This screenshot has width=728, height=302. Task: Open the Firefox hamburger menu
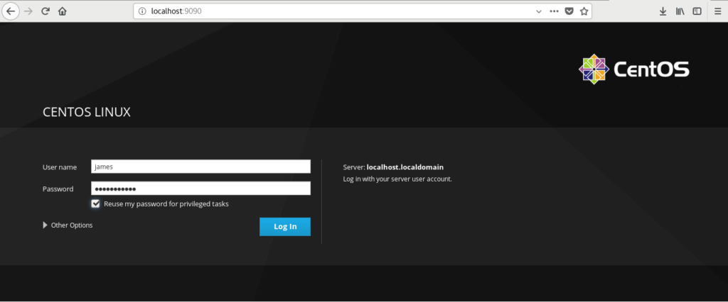[717, 11]
